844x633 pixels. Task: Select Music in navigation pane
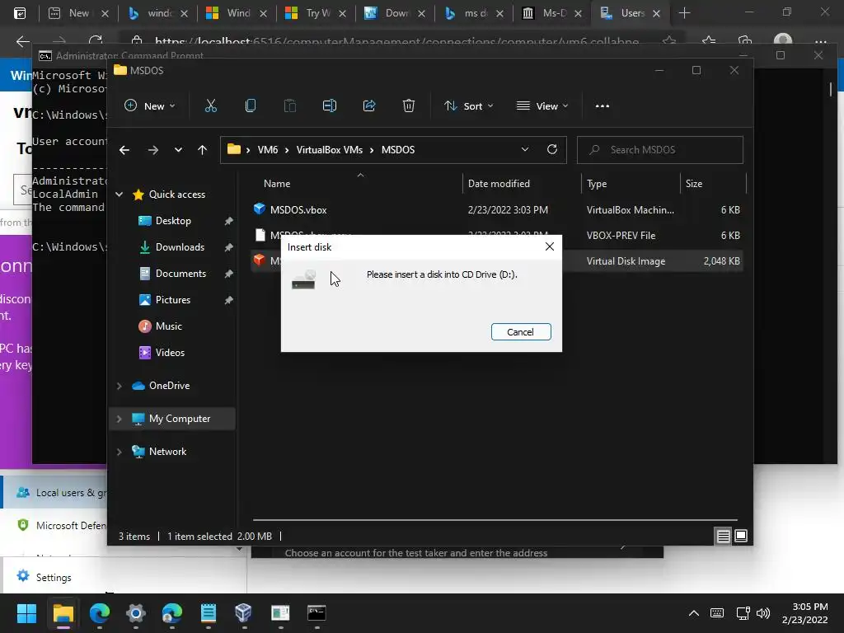168,326
